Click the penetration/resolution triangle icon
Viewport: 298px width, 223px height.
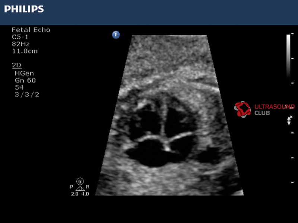[80, 188]
